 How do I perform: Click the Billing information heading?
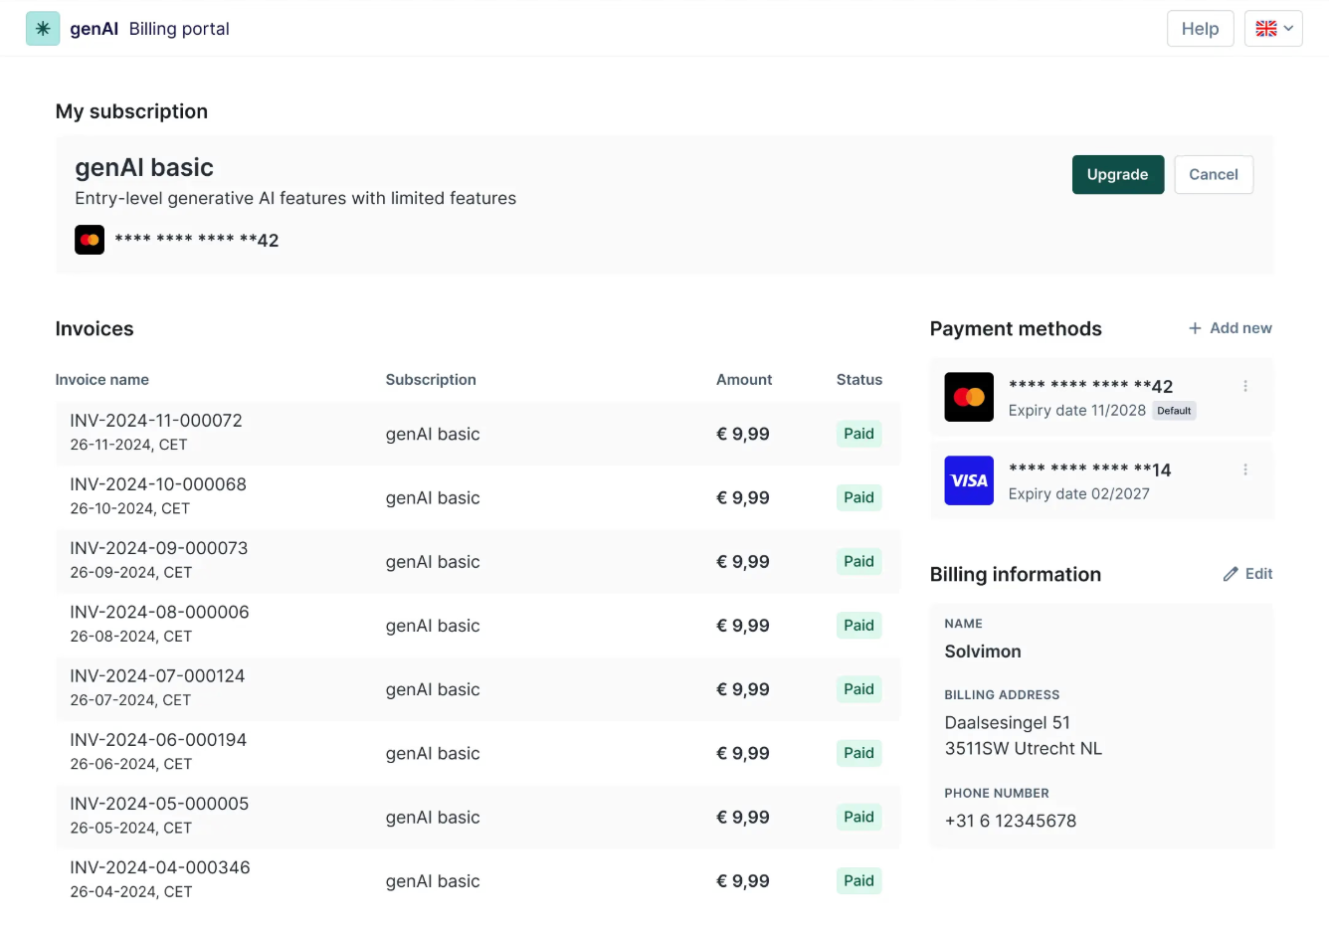[x=1016, y=574]
